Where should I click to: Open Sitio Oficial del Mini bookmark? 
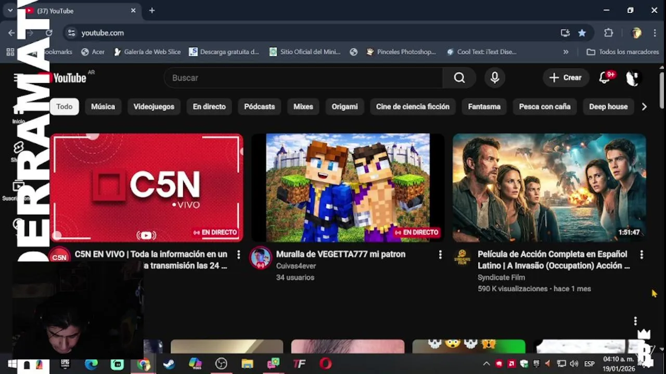pos(305,52)
